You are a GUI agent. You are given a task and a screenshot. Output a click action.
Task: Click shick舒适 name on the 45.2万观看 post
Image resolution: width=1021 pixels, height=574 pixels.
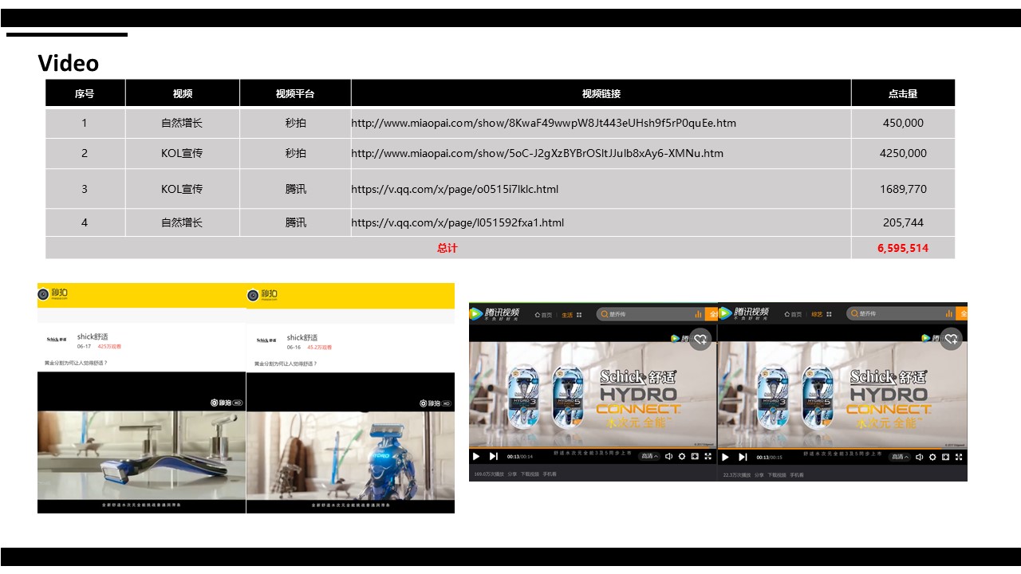[x=302, y=337]
